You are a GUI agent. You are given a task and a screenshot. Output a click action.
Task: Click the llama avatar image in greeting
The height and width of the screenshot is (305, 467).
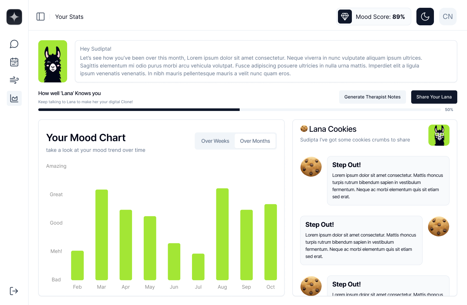point(53,61)
